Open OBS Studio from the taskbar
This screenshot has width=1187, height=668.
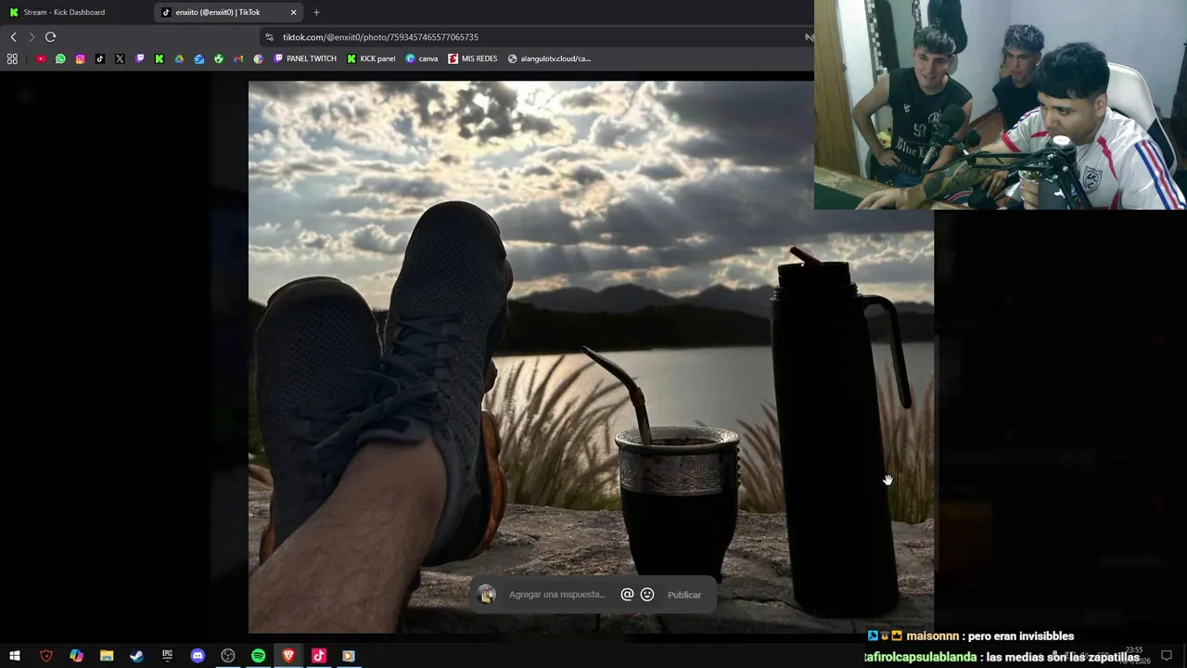pos(228,656)
